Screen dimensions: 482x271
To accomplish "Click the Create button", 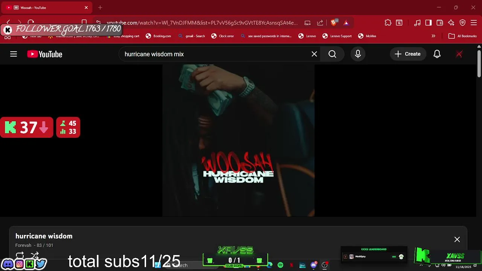I will 408,54.
